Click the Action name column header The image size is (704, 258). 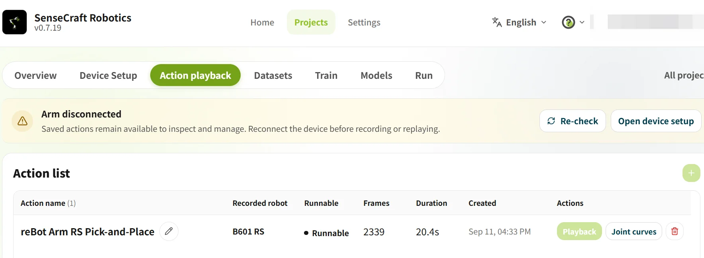point(48,203)
